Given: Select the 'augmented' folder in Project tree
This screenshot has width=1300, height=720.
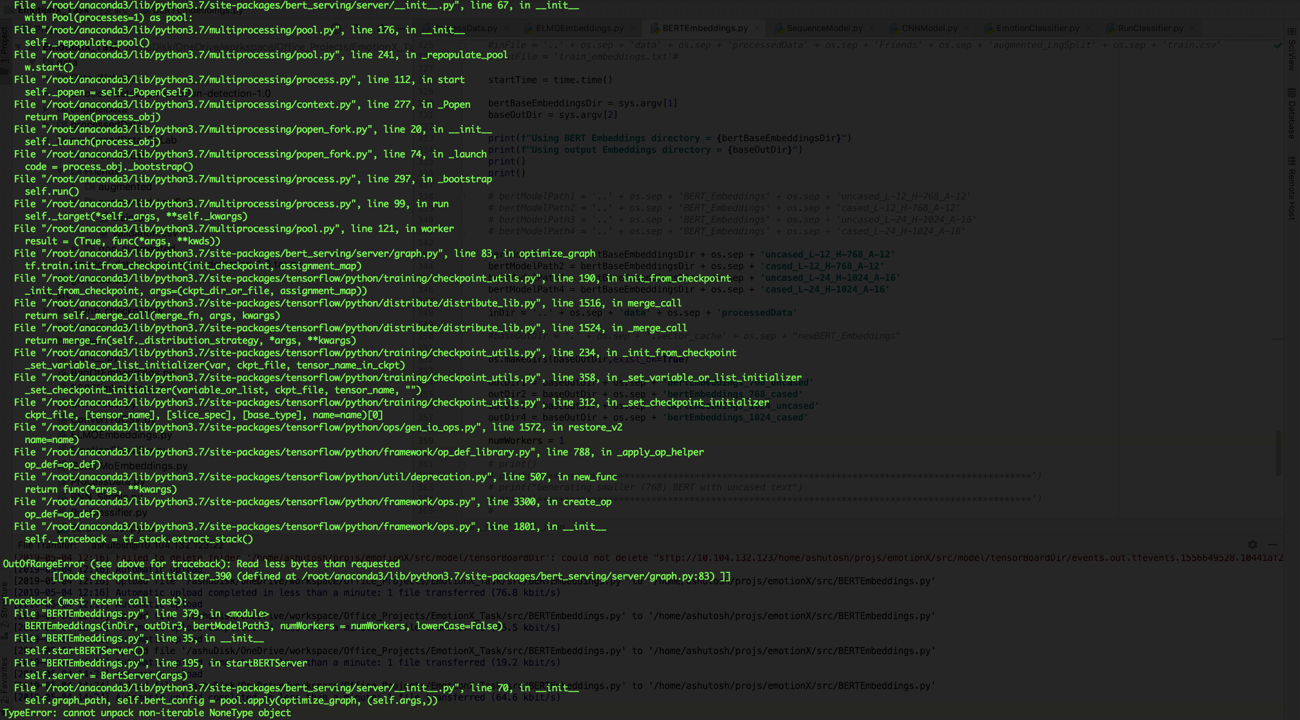Looking at the screenshot, I should (125, 187).
